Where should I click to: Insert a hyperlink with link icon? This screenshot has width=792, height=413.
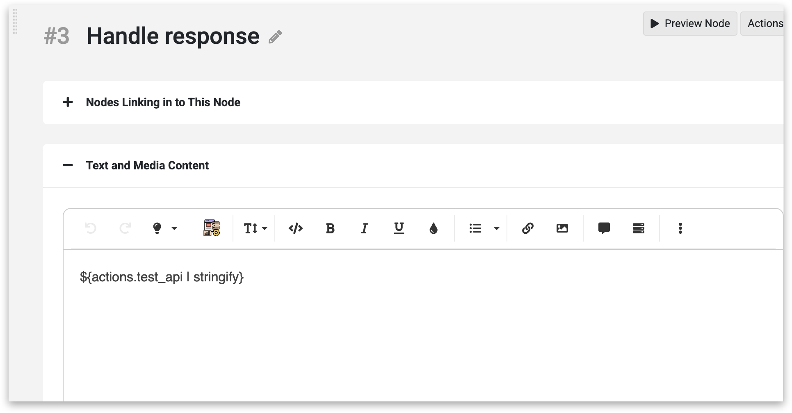coord(528,228)
